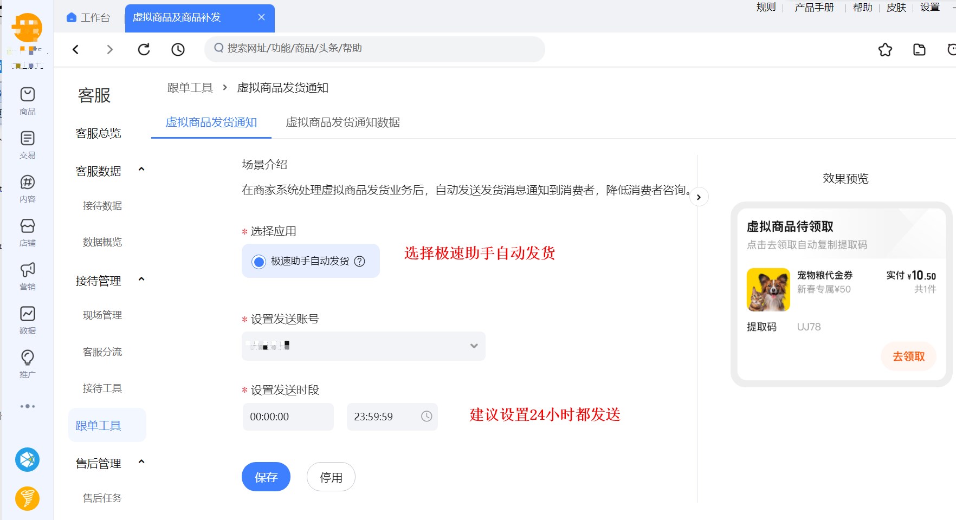Open the 设置发送账号 dropdown
Screen dimensions: 956x520
point(363,346)
